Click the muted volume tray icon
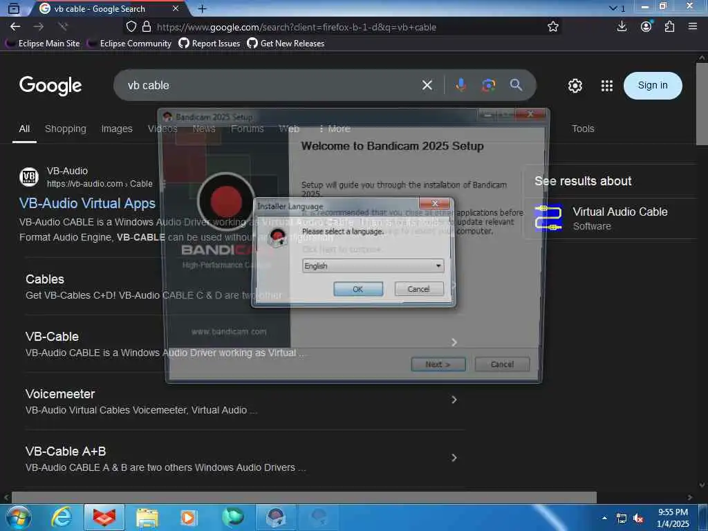Screen dimensions: 708x531 pos(638,519)
